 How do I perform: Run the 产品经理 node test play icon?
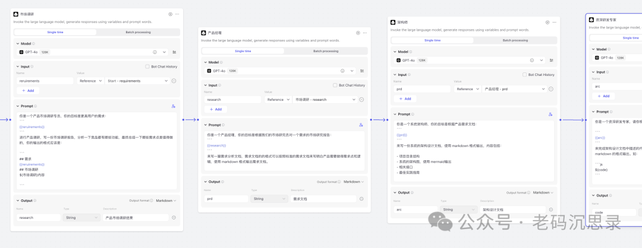click(x=358, y=33)
